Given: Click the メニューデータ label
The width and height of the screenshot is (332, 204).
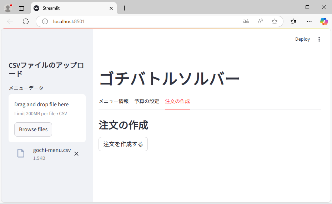Looking at the screenshot, I should pyautogui.click(x=26, y=88).
